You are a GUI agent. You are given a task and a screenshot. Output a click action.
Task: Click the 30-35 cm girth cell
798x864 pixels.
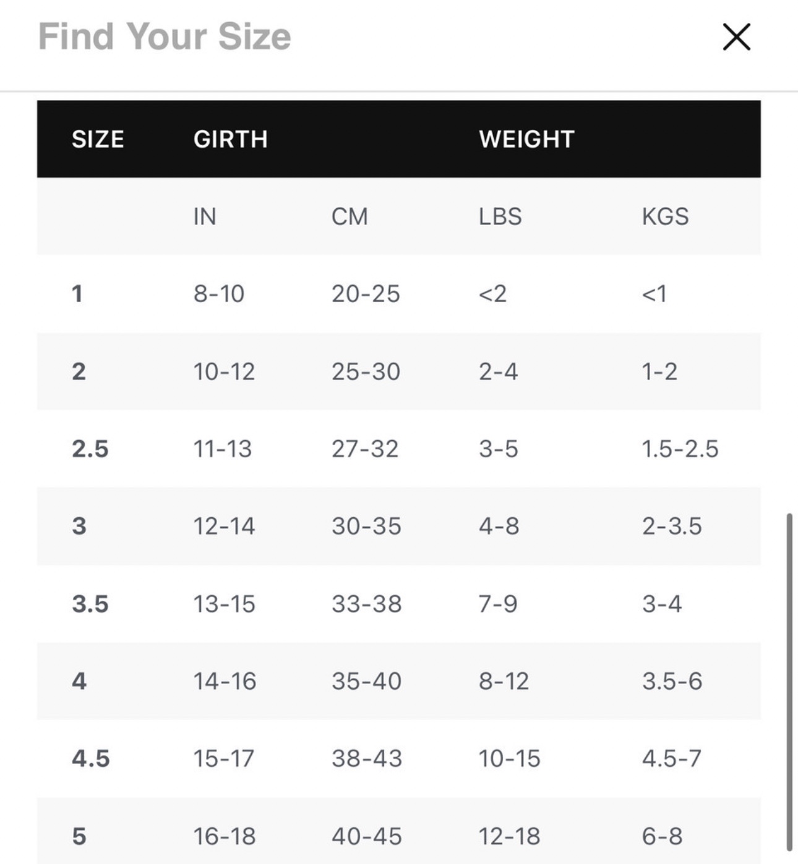(366, 526)
